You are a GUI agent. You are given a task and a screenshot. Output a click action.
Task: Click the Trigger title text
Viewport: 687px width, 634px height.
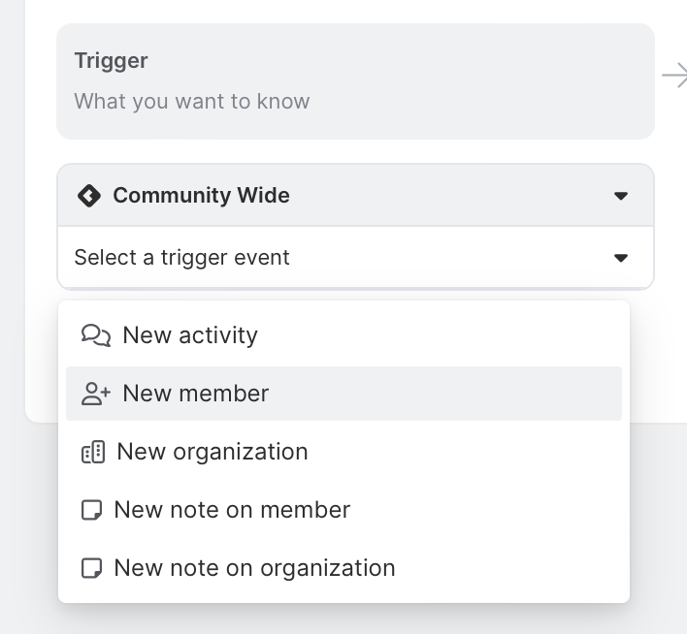pos(111,60)
